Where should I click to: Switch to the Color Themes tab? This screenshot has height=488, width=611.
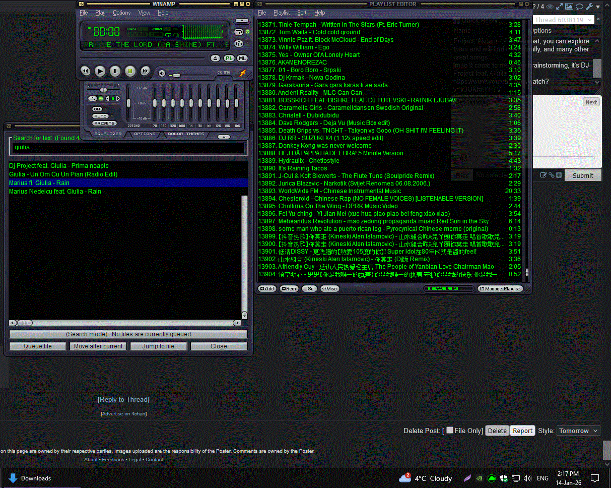pos(186,134)
